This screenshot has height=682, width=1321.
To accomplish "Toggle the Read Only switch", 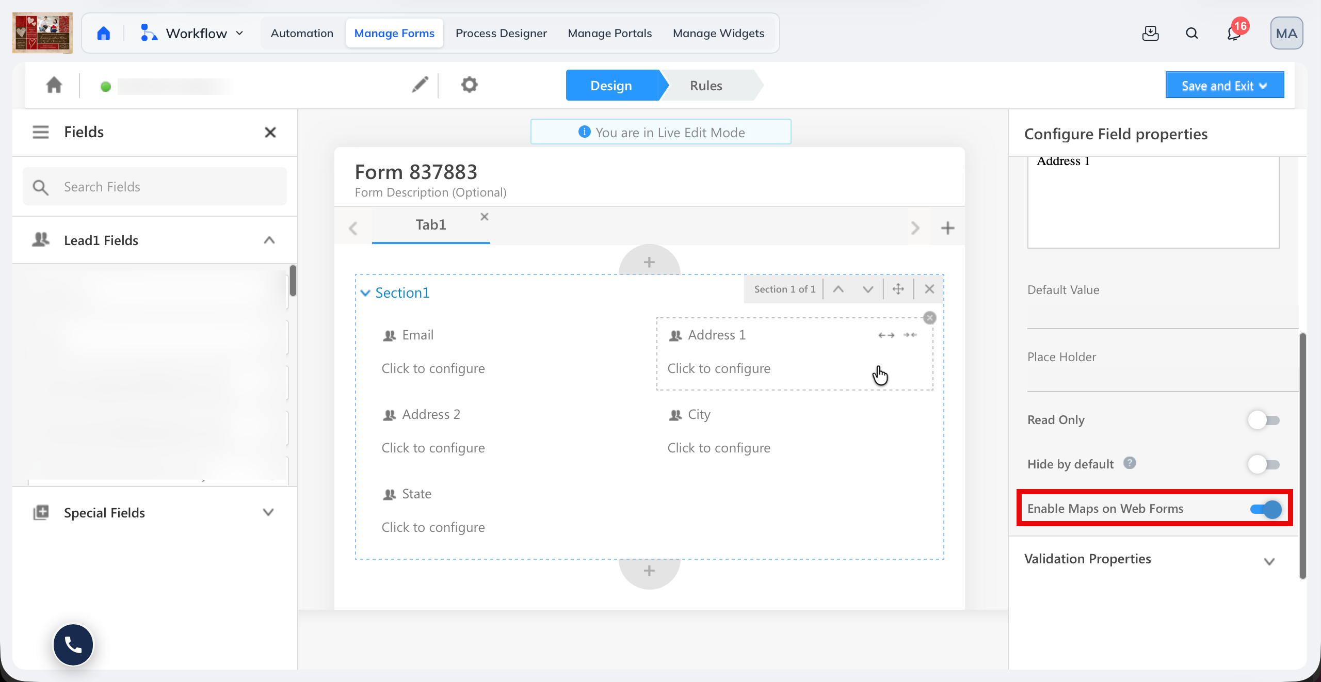I will click(1264, 420).
